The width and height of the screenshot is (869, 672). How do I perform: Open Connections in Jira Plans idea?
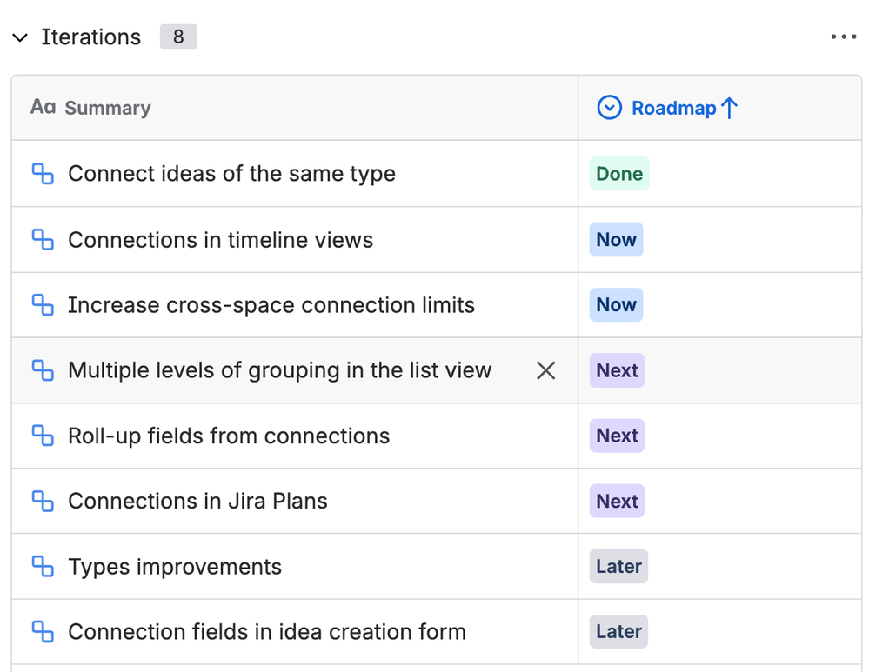(x=197, y=501)
